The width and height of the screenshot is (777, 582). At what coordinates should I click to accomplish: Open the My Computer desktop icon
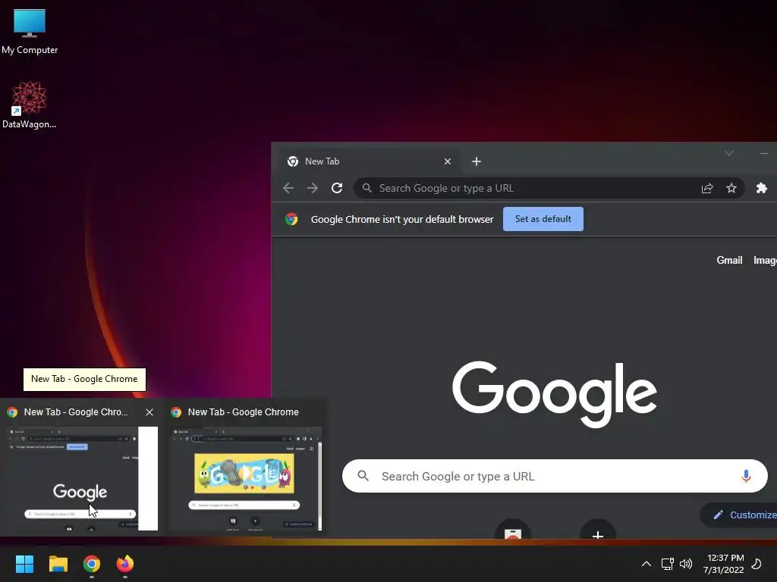(x=30, y=30)
